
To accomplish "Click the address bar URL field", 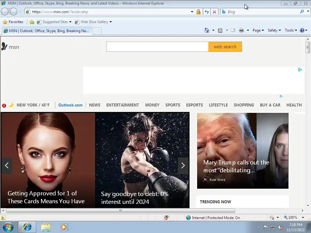I will coord(107,12).
